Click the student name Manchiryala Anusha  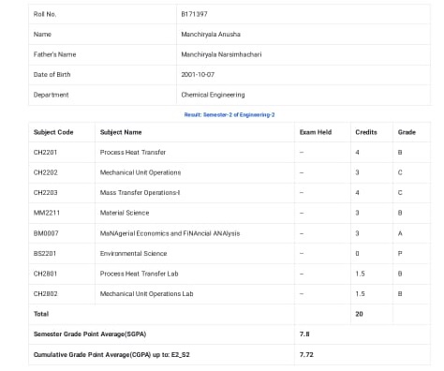211,35
